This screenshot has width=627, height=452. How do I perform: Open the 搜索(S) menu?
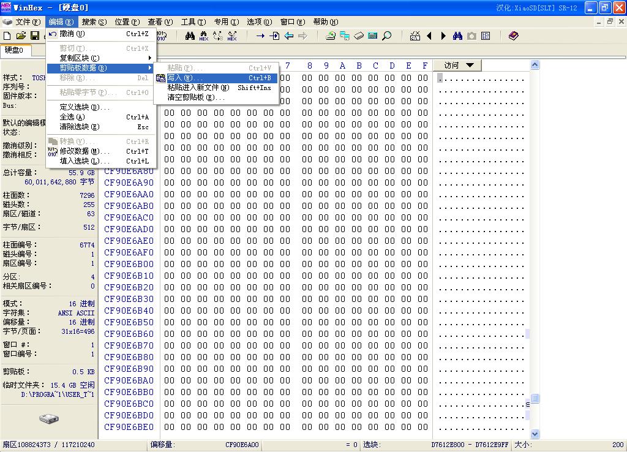click(x=94, y=22)
